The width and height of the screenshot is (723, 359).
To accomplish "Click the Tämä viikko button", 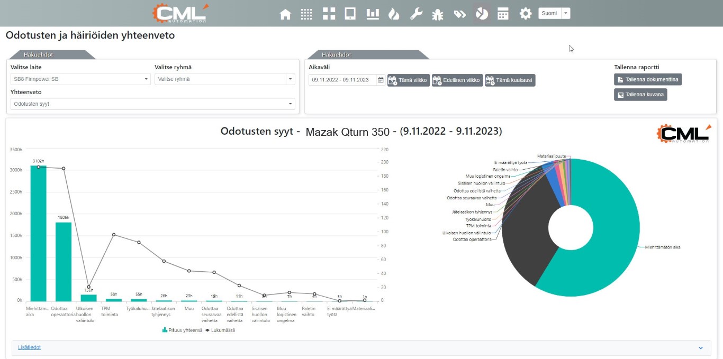I will 409,80.
